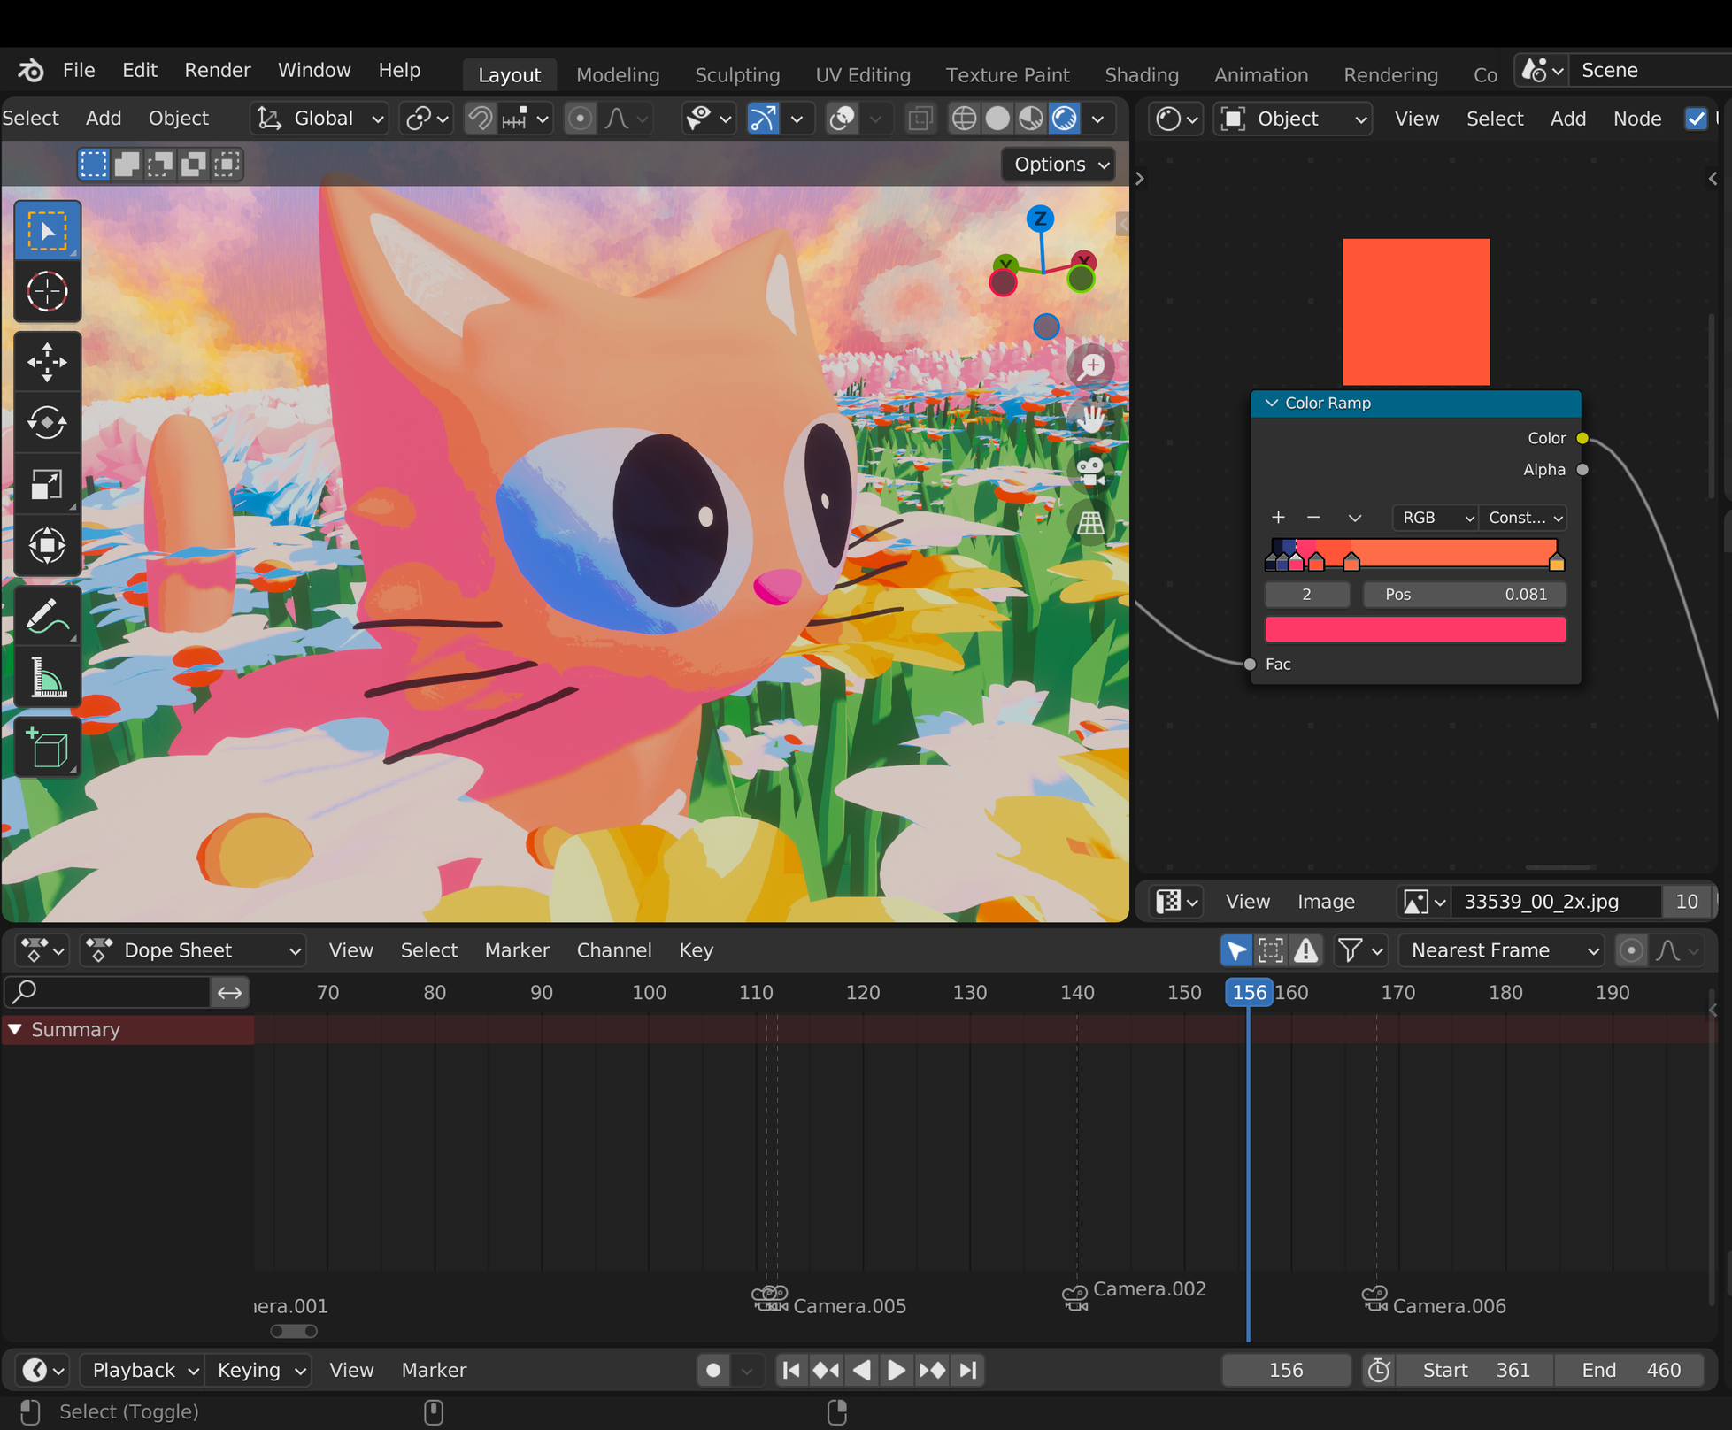The width and height of the screenshot is (1732, 1430).
Task: Click the pink color stop swatch
Action: point(1414,630)
